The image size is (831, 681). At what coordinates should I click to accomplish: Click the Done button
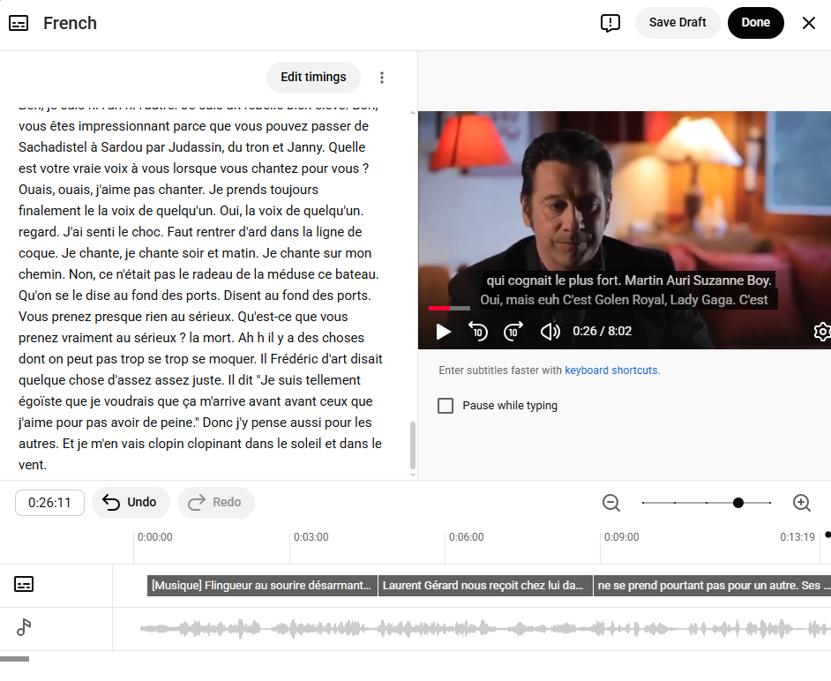tap(755, 23)
